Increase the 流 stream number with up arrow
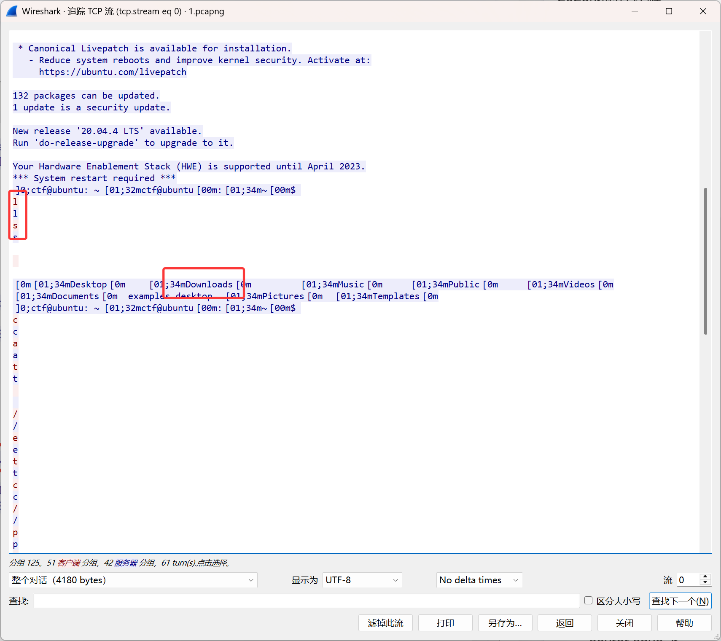 click(705, 577)
